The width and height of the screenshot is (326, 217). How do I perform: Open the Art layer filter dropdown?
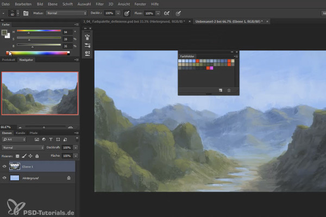click(14, 139)
